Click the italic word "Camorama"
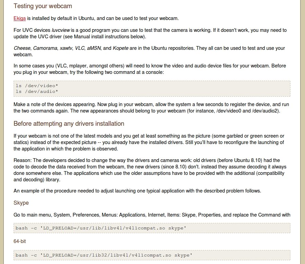Viewport: 305px width, 264px height. 45,48
